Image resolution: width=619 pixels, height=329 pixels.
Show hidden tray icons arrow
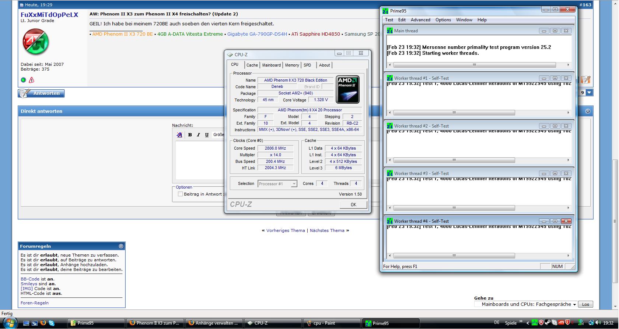[528, 323]
